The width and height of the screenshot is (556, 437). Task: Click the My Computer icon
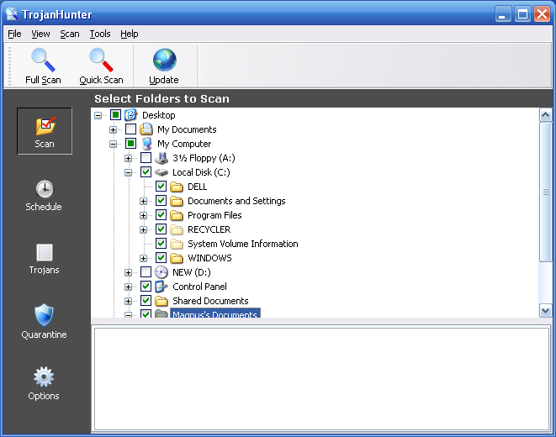[x=146, y=144]
